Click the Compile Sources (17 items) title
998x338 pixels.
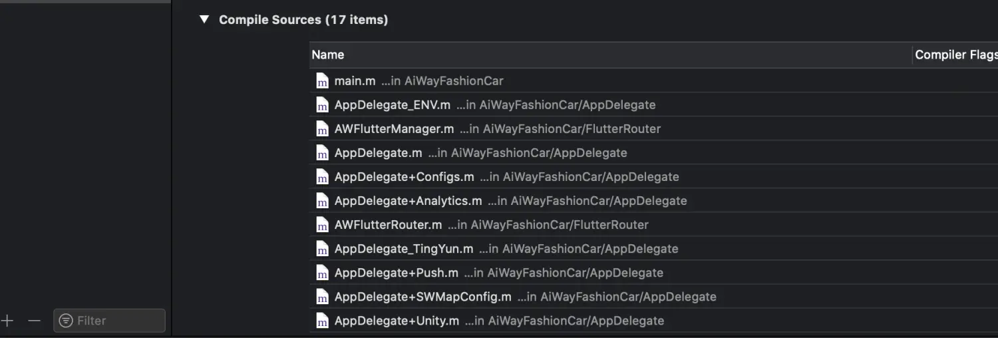click(303, 20)
